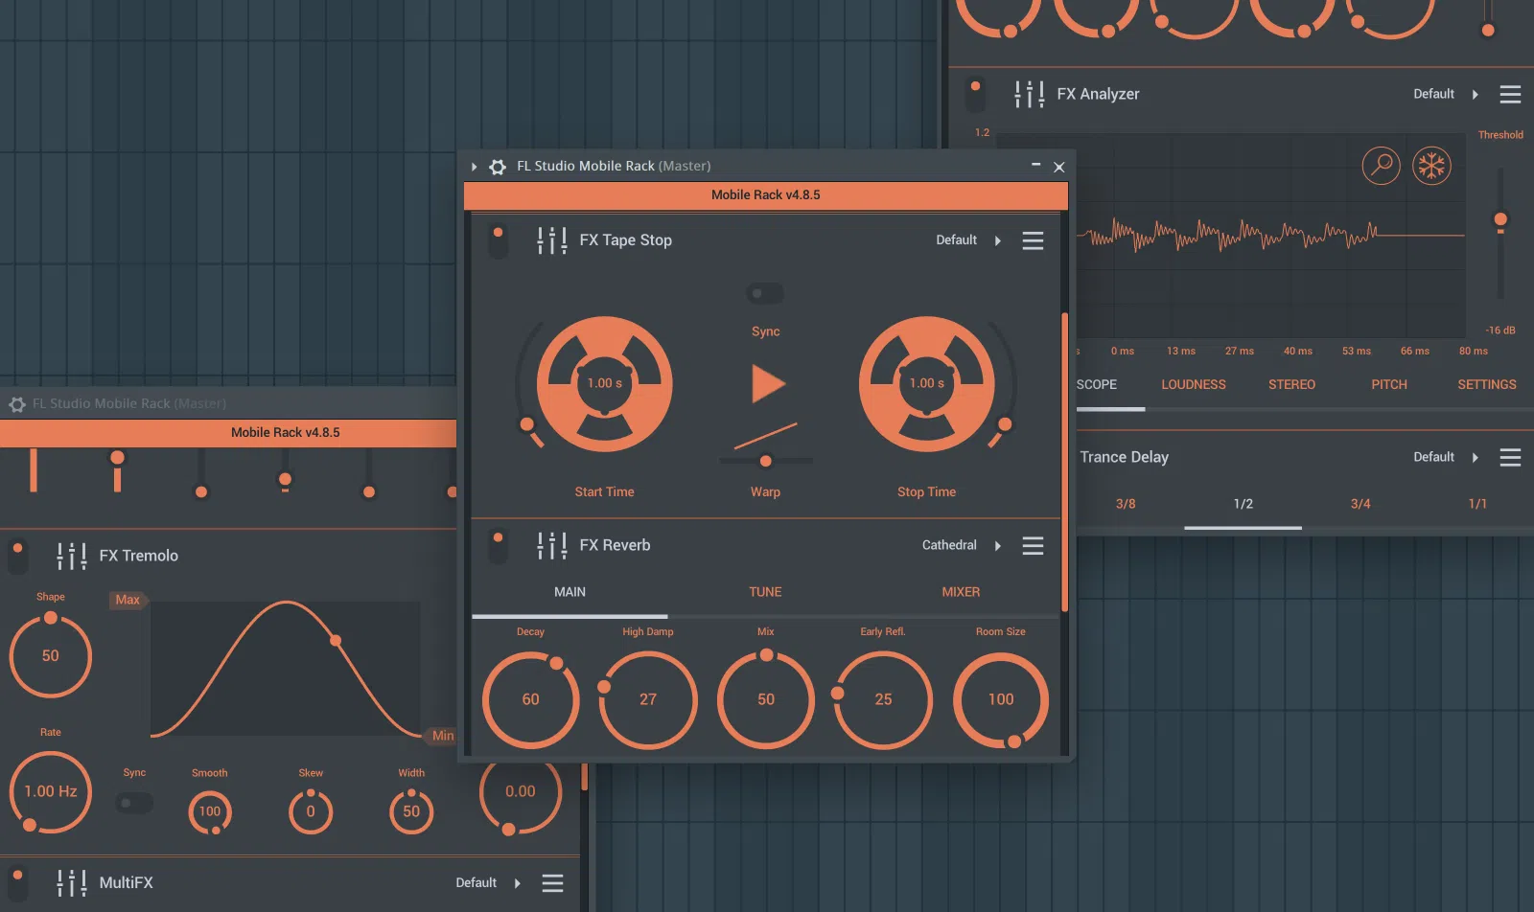Select the 3/4 Trance Delay time
Viewport: 1534px width, 912px height.
[1360, 504]
